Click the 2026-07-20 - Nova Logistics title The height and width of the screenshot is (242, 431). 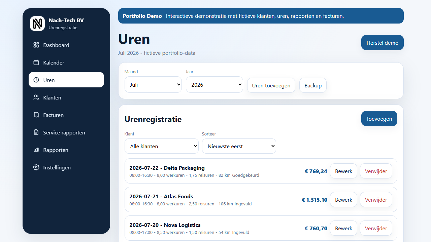165,225
